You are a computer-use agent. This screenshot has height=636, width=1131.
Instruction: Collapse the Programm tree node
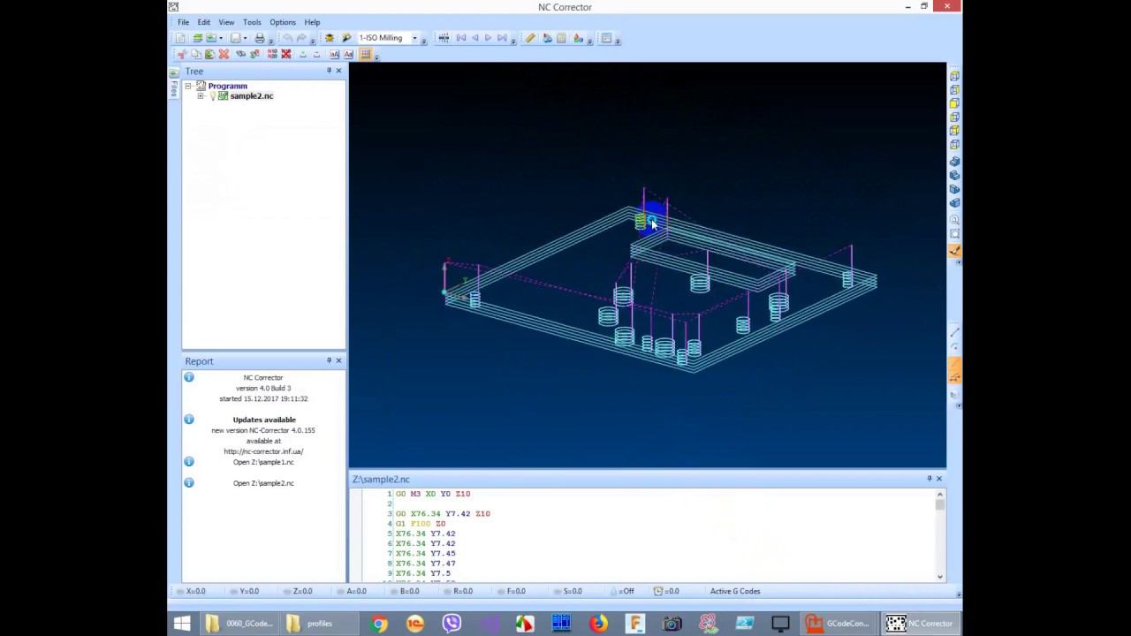tap(188, 86)
